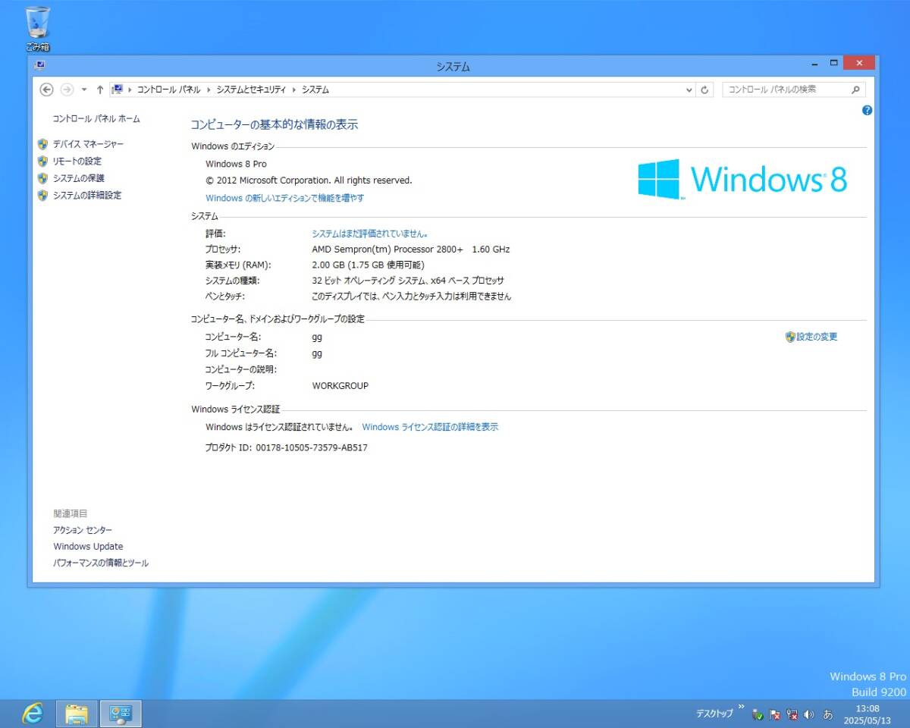This screenshot has height=728, width=910.
Task: Click the search magnifier icon
Action: pos(856,89)
